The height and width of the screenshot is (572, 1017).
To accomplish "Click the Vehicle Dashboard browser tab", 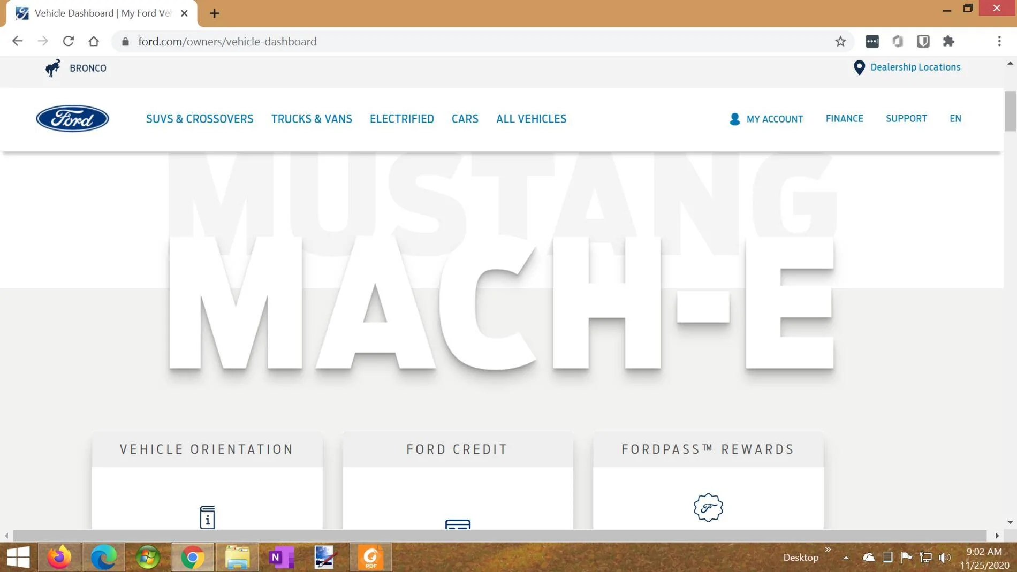I will [102, 13].
